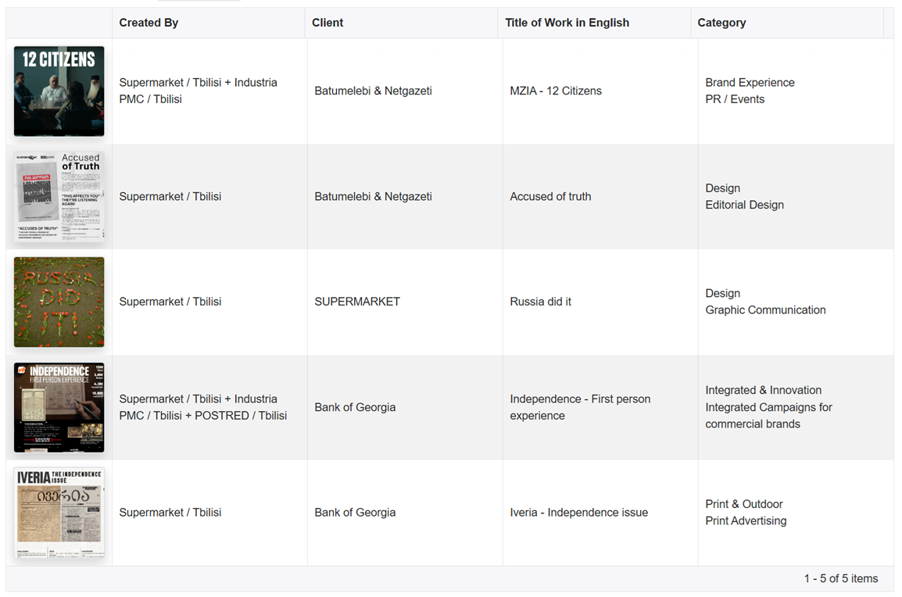Click the Iveria Independence Issue thumbnail
902x597 pixels.
59,513
